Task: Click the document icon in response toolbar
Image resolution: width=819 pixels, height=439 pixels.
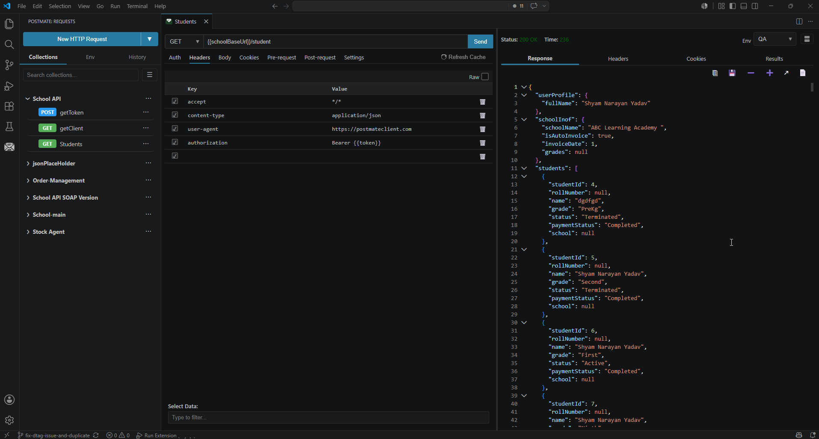Action: tap(803, 73)
